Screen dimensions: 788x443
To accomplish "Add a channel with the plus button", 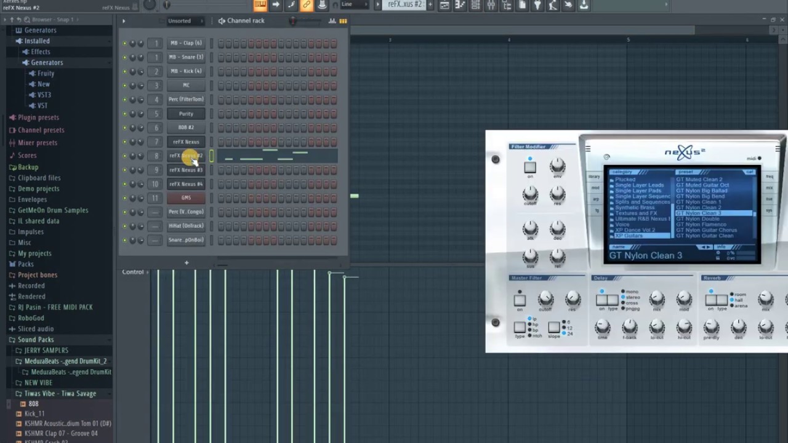I will [187, 263].
